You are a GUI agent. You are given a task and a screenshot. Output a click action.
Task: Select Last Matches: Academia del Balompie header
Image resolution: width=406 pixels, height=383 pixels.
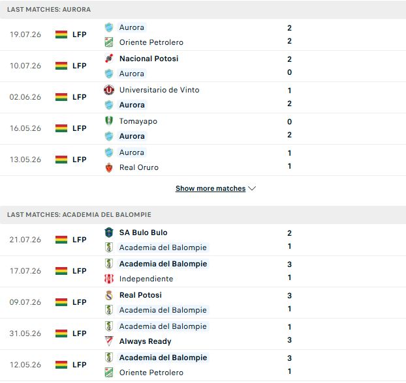click(203, 214)
